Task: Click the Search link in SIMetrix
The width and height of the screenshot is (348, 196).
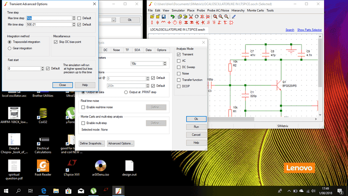Action: (290, 30)
